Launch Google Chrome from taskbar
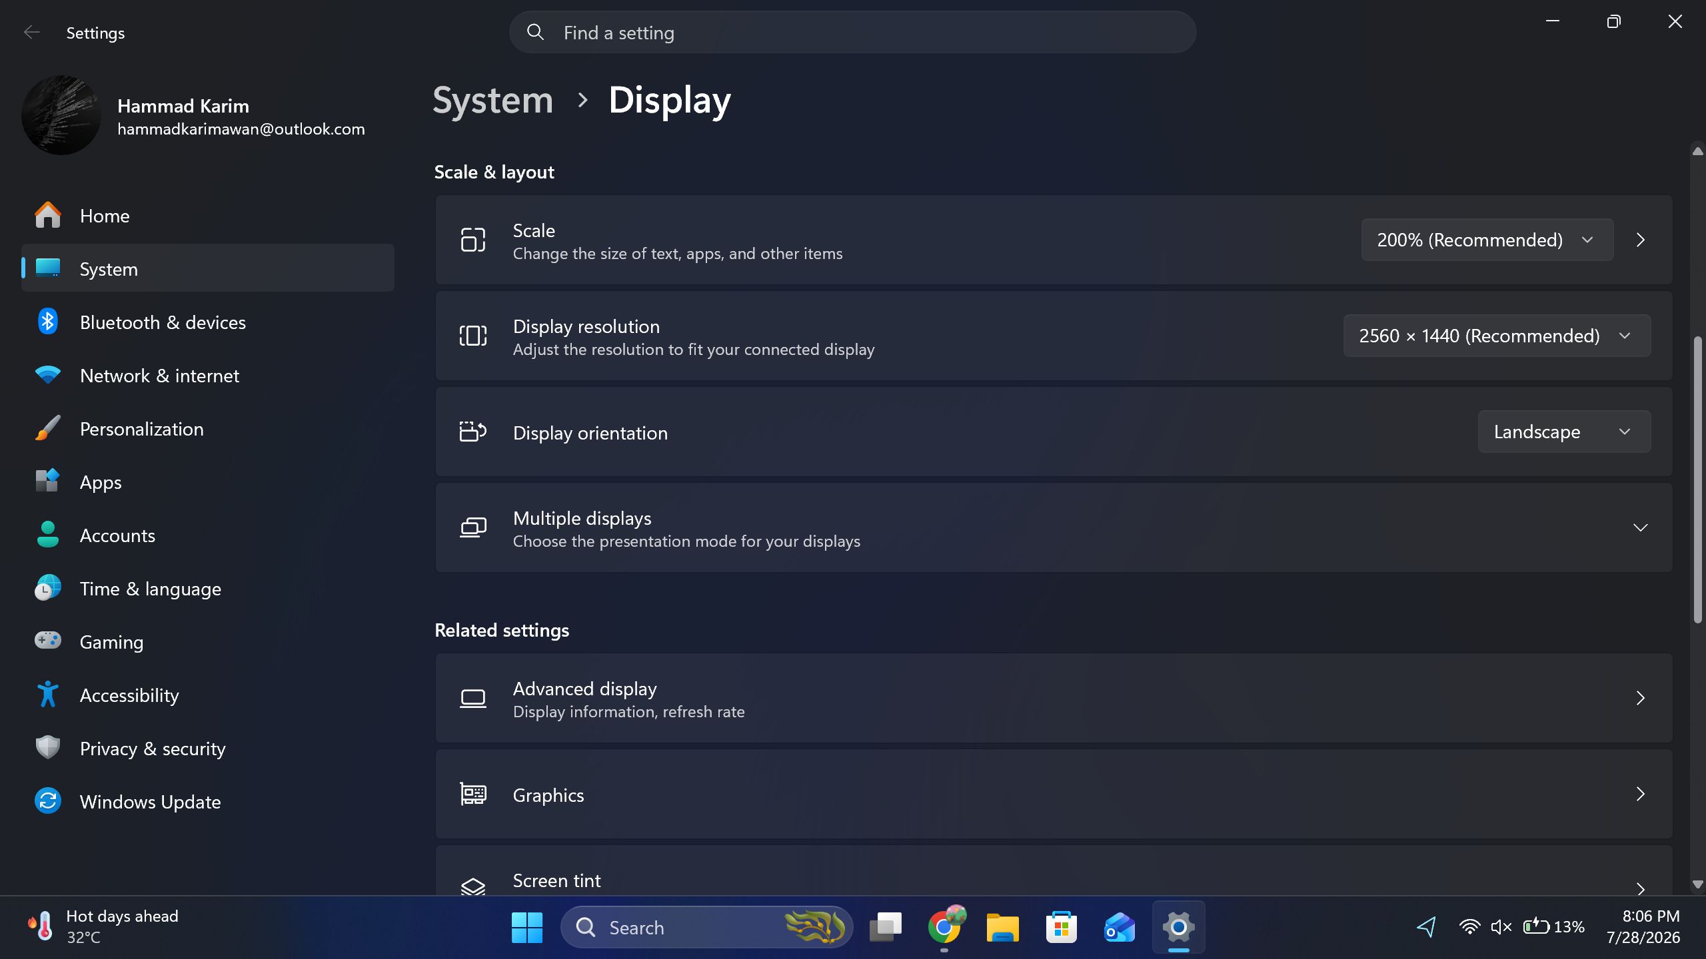Image resolution: width=1706 pixels, height=959 pixels. pos(944,927)
